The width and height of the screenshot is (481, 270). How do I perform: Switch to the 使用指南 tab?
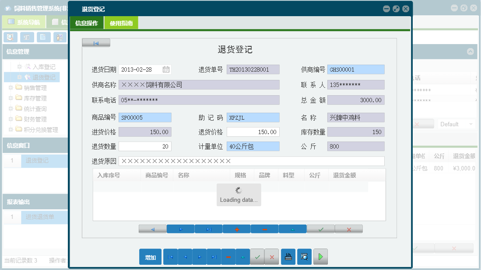(x=121, y=22)
